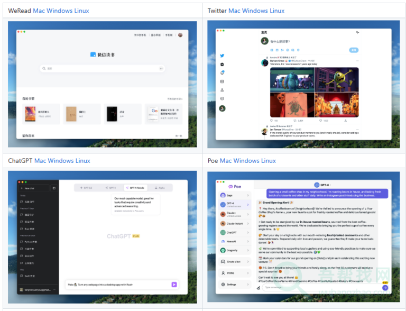The width and height of the screenshot is (406, 311).
Task: Open Twitter home icon in sidebar
Action: (x=222, y=64)
